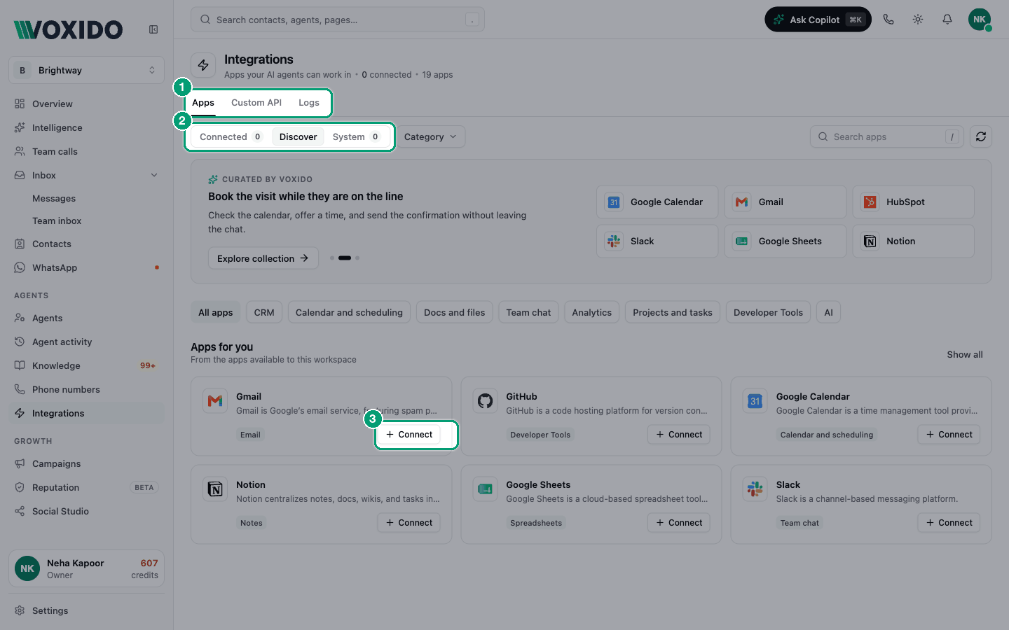The image size is (1009, 630).
Task: Open Settings at the sidebar bottom
Action: pos(86,610)
